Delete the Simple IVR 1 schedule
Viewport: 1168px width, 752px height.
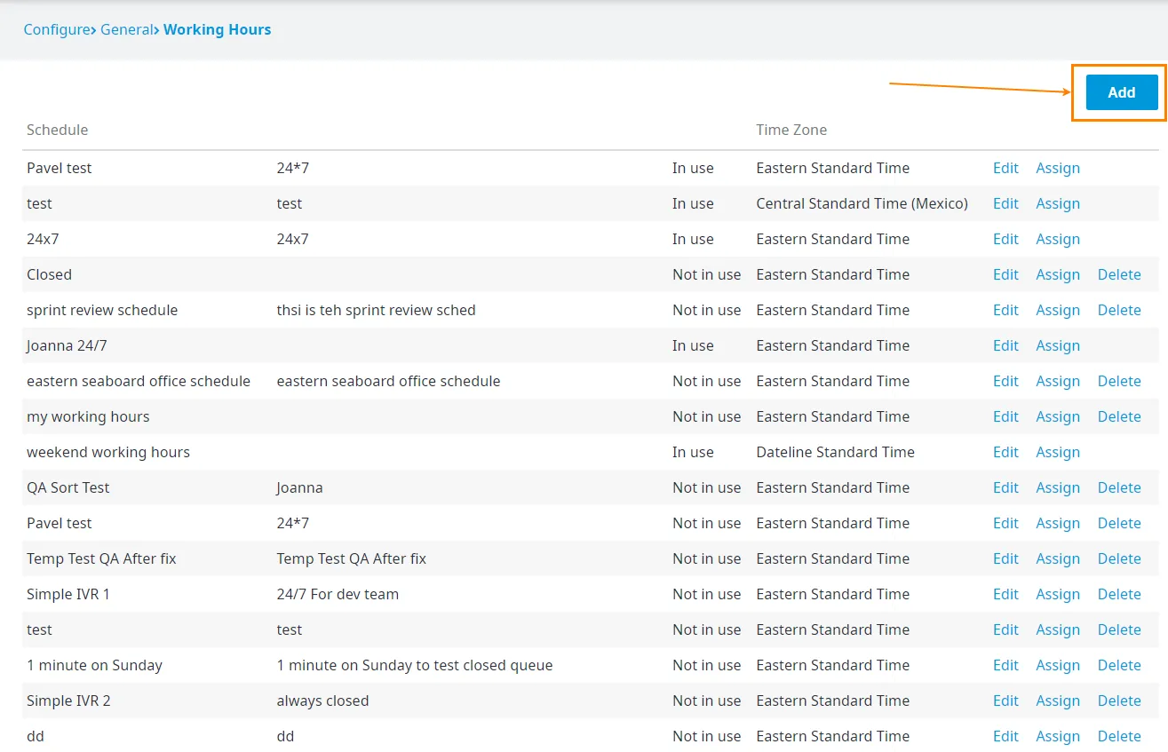pos(1119,594)
